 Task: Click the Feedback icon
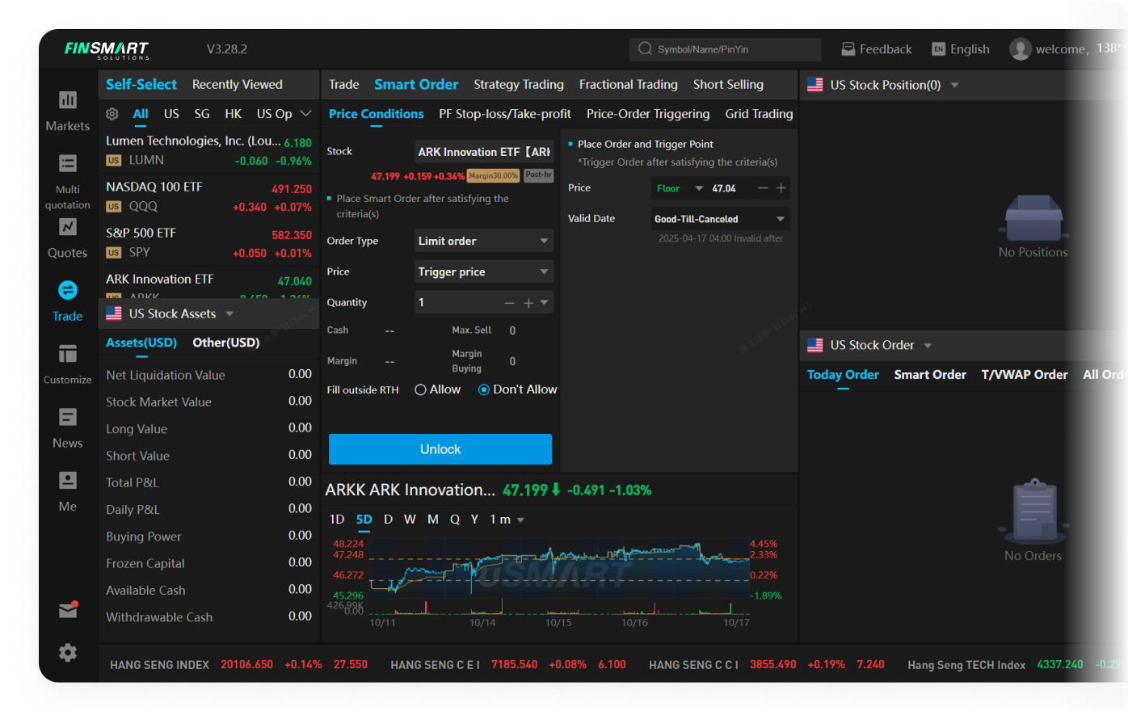coord(848,49)
